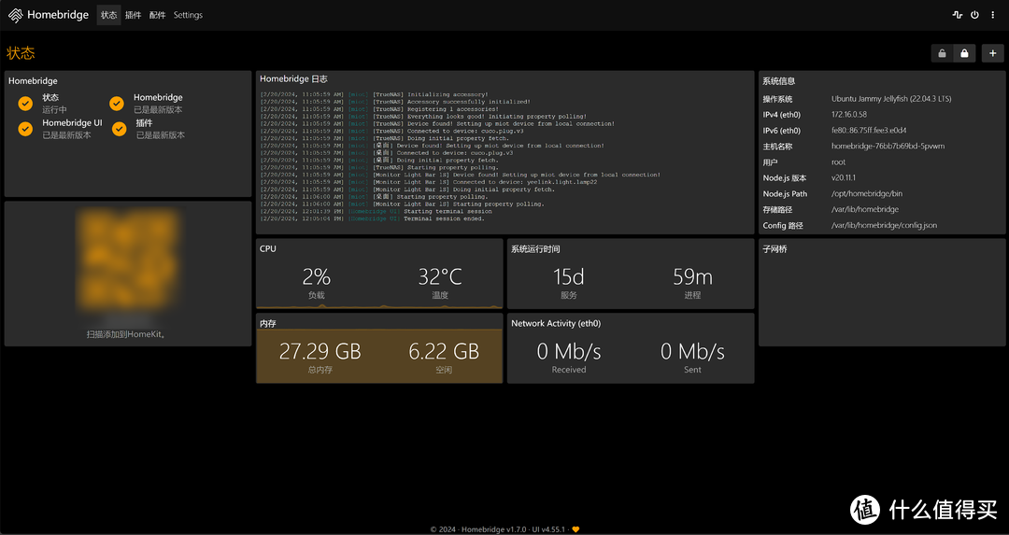Open the three-dot overflow menu
Screen dimensions: 1009x535
(x=993, y=15)
